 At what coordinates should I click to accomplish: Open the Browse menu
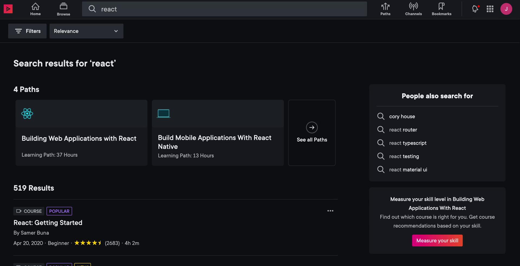tap(63, 9)
